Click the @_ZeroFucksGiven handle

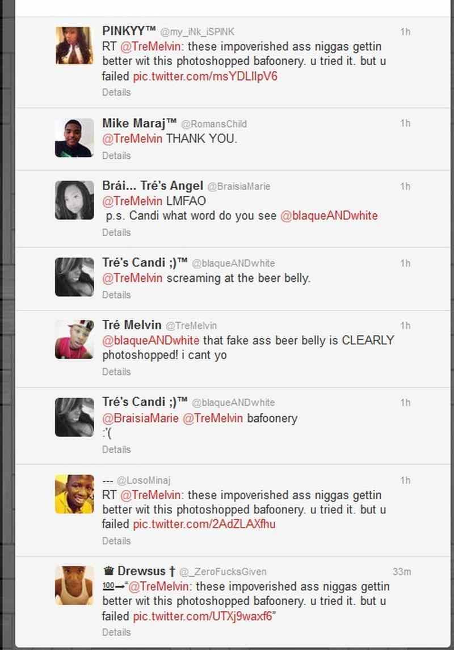[x=222, y=572]
